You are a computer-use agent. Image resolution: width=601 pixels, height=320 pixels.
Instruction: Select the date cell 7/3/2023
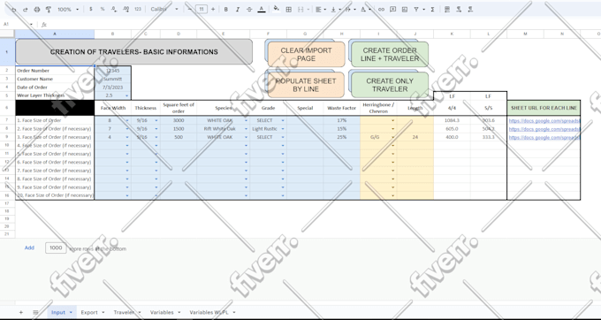[x=113, y=88]
